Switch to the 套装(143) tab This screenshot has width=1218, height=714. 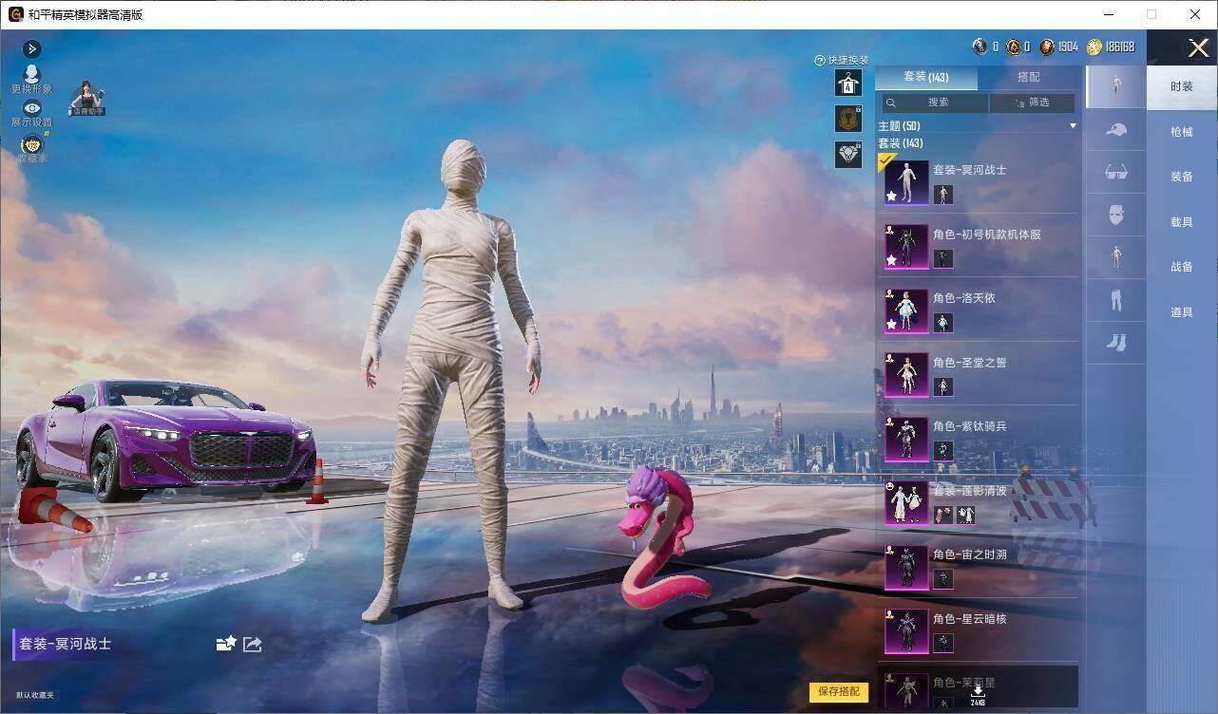pyautogui.click(x=925, y=77)
